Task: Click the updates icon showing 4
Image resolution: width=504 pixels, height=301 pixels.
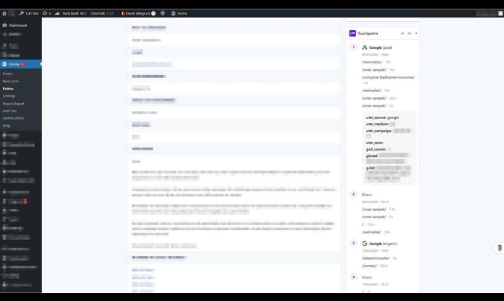Action: [47, 13]
